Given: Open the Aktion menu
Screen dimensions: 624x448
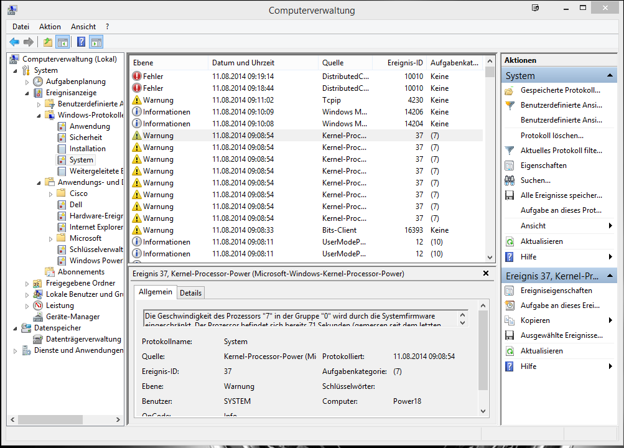Looking at the screenshot, I should [x=50, y=27].
